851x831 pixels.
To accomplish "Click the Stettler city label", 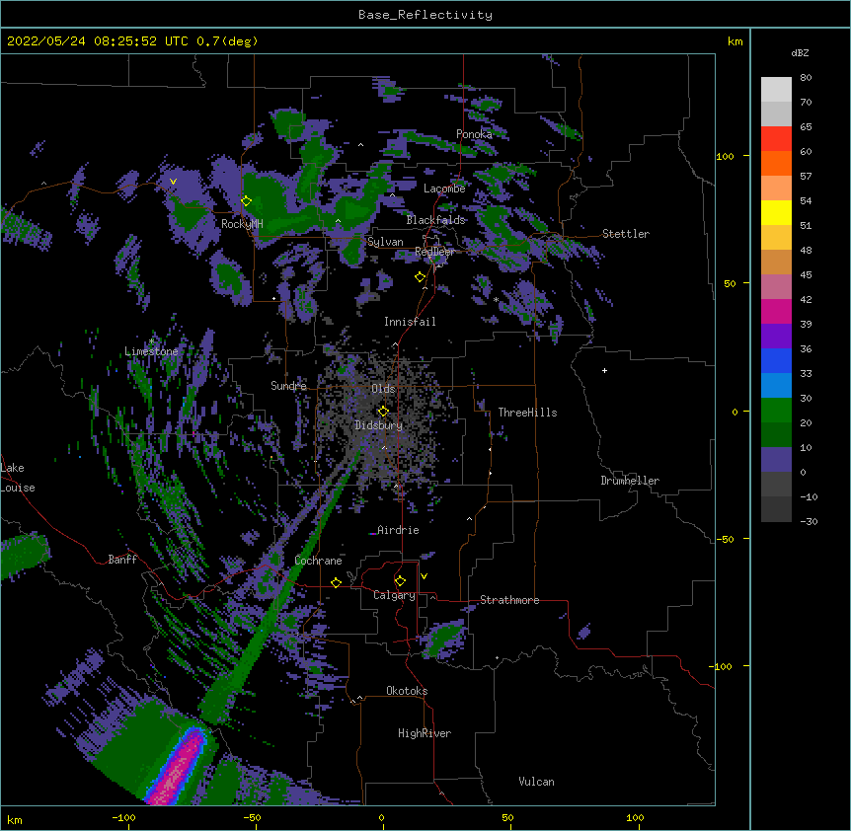I will point(626,234).
